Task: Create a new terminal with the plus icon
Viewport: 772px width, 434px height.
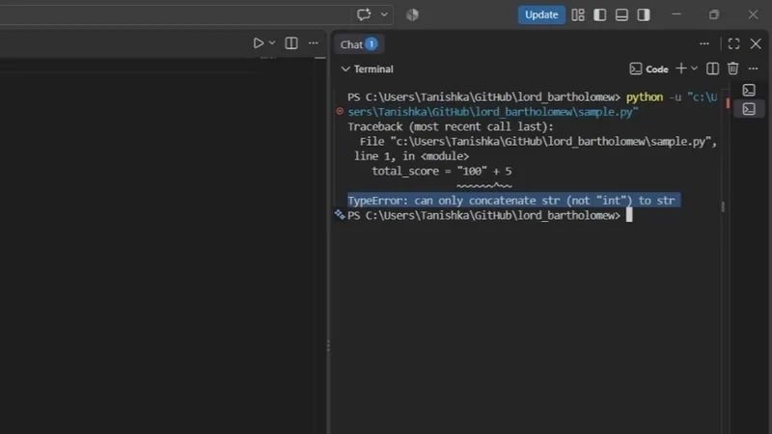Action: [x=681, y=68]
